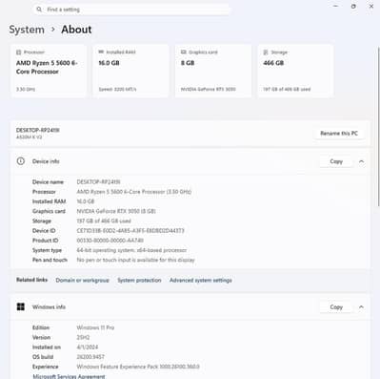380x379 pixels.
Task: Select the Installed RAM value 16.0 GB
Action: [86, 201]
